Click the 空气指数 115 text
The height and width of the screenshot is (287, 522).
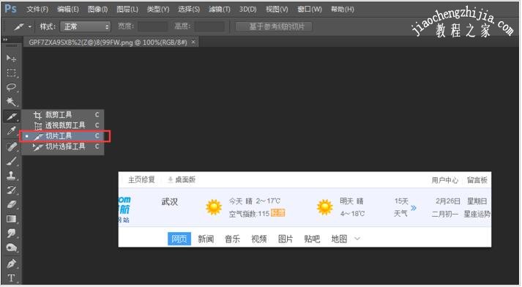tap(249, 214)
